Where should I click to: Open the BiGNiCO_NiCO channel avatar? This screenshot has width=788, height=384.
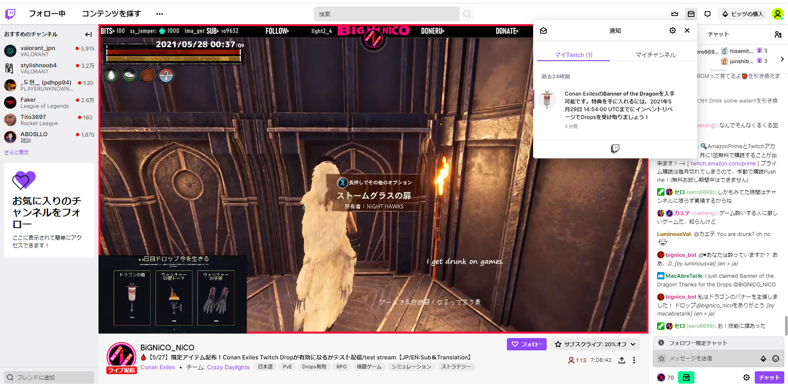pyautogui.click(x=121, y=357)
